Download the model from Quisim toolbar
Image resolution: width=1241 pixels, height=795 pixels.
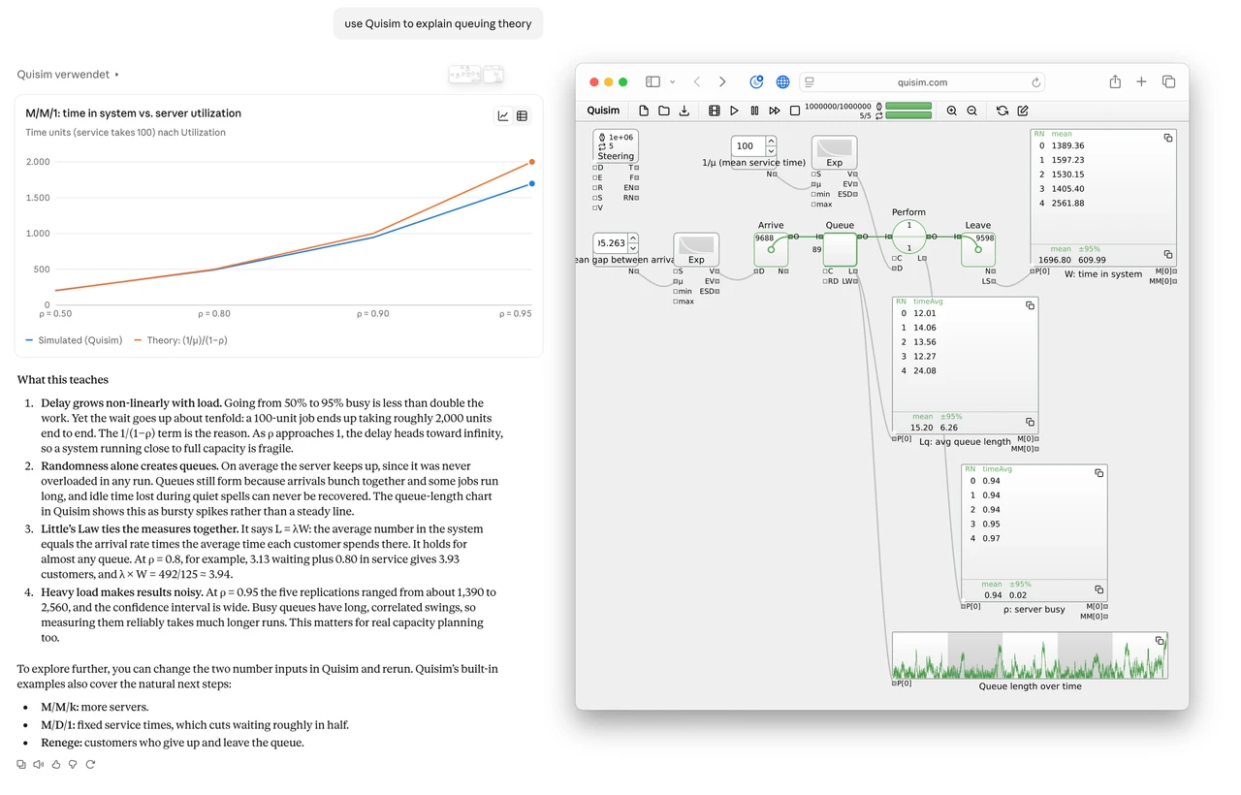point(684,111)
